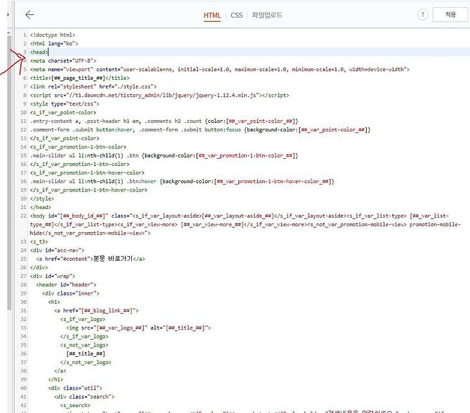This screenshot has width=470, height=413.
Task: Click the <div id="acc-nav"> line
Action: [x=57, y=250]
